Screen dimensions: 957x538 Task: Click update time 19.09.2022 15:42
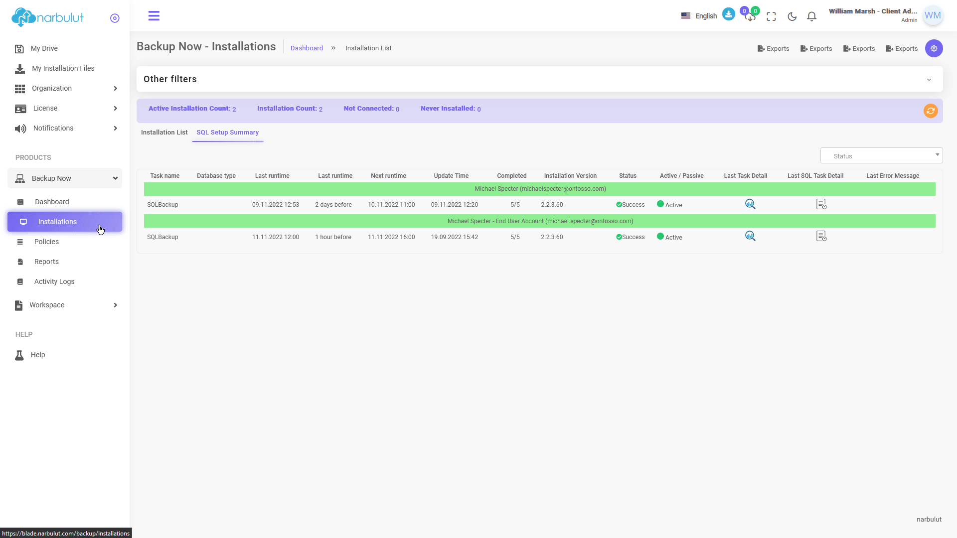point(455,237)
